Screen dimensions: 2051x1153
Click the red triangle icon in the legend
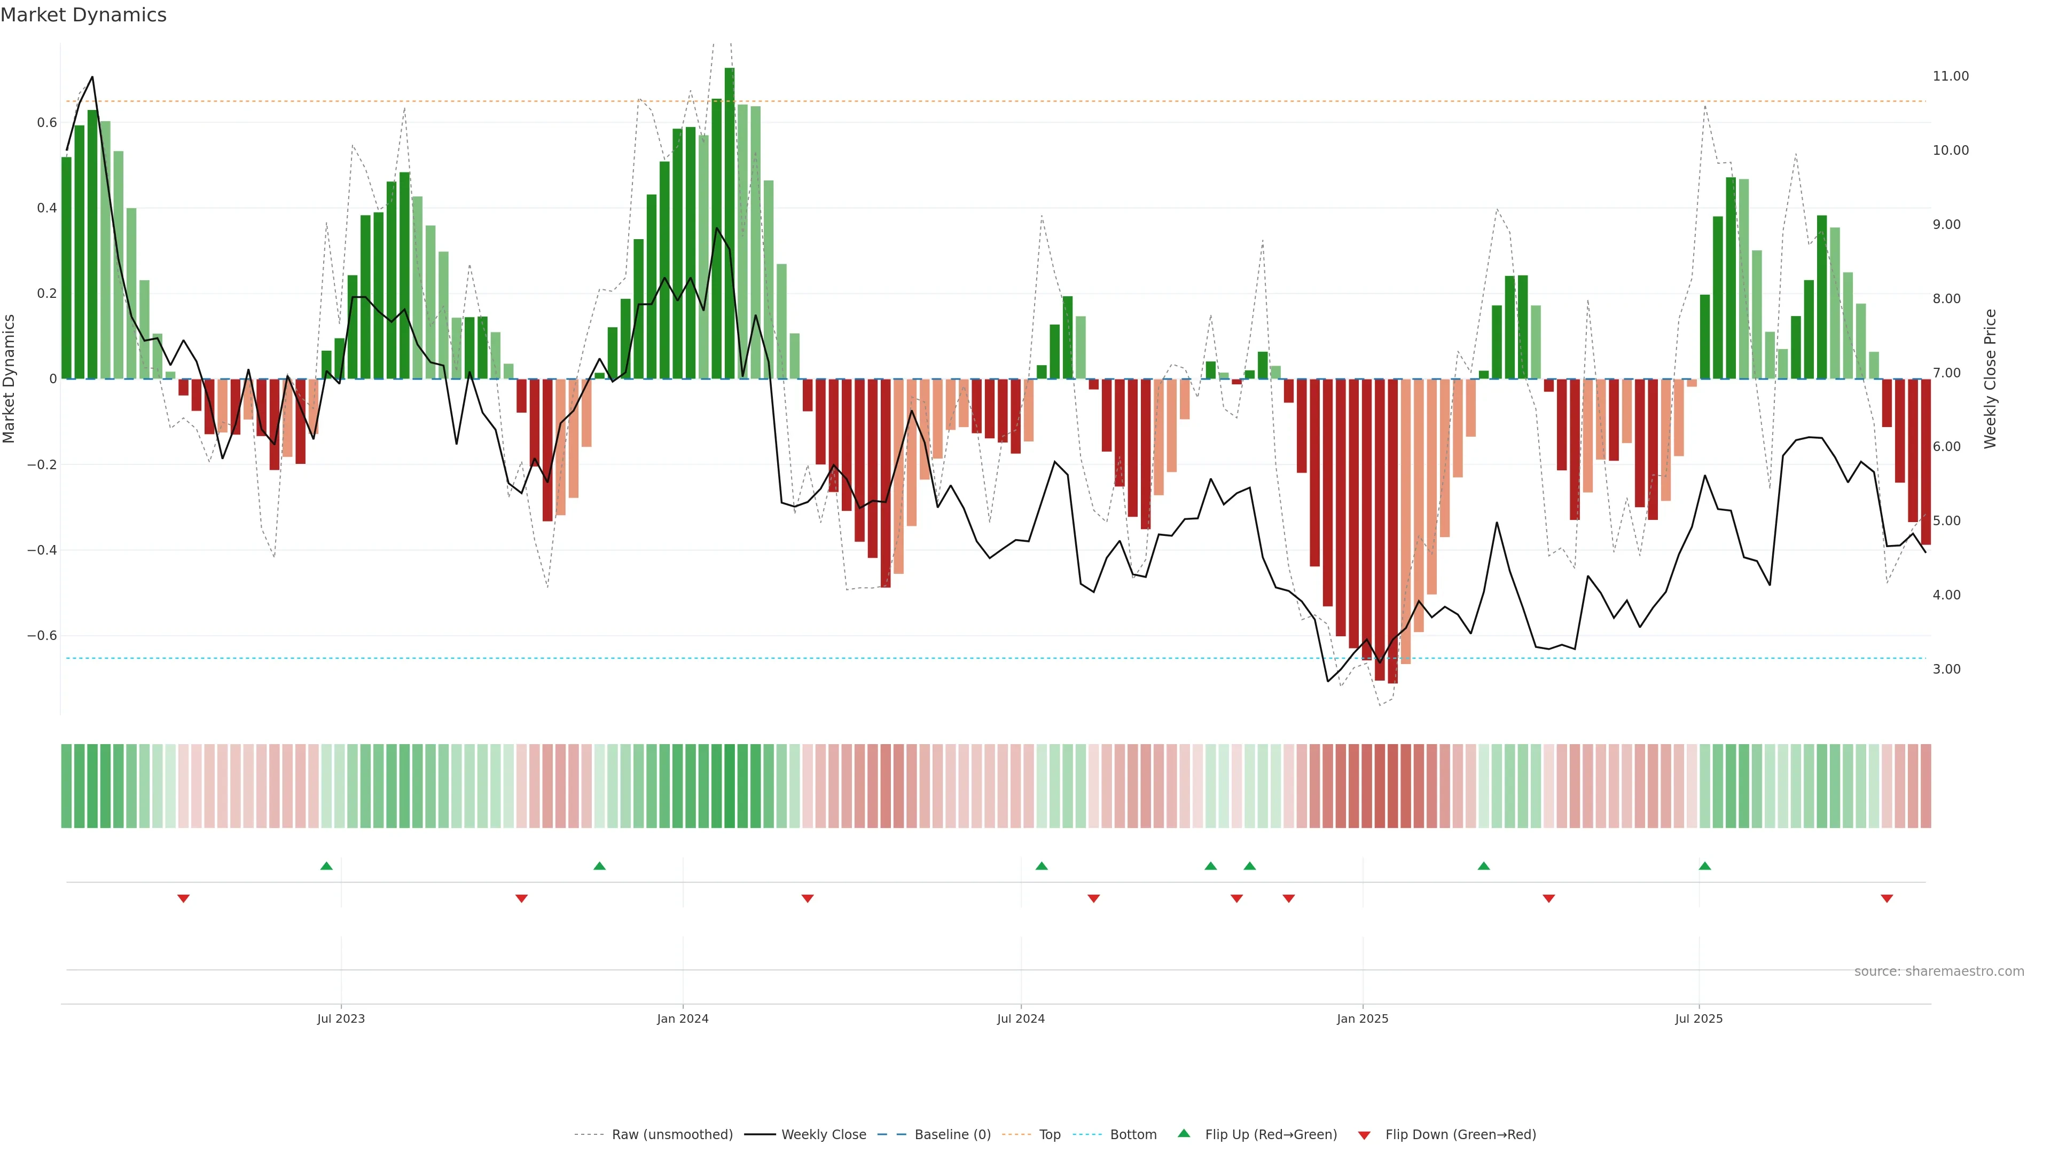click(1364, 1135)
